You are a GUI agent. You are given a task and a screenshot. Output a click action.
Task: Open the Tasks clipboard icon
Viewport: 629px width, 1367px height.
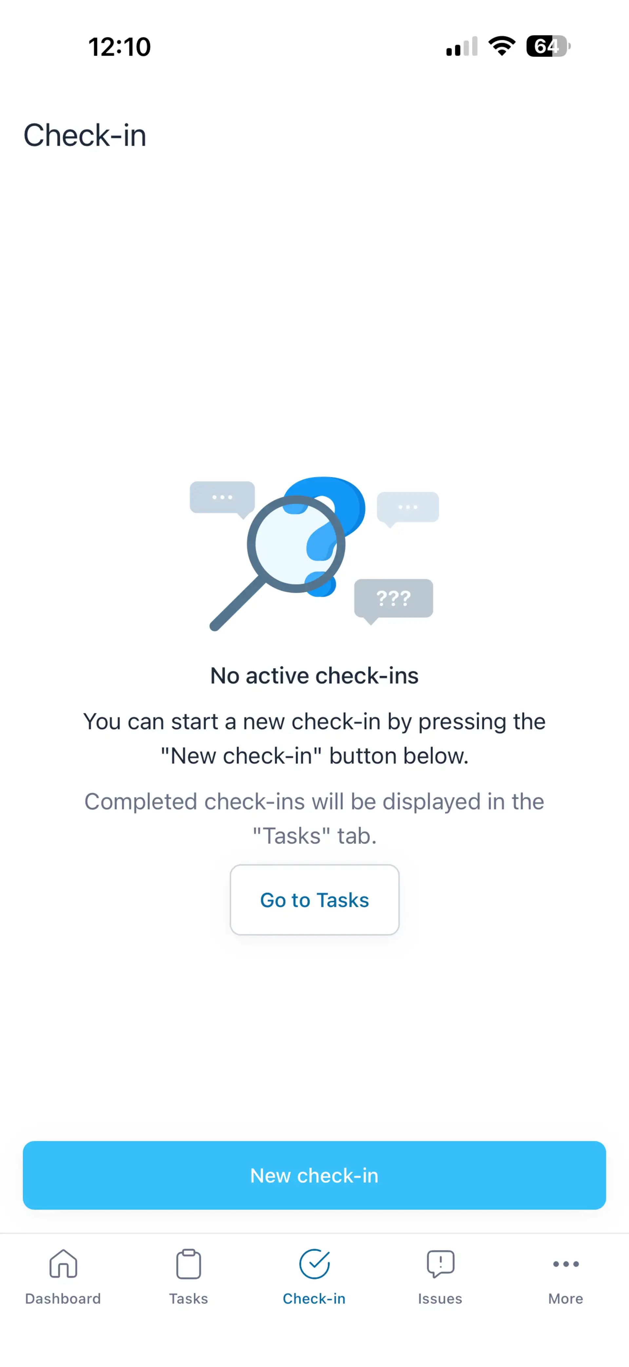click(x=188, y=1263)
